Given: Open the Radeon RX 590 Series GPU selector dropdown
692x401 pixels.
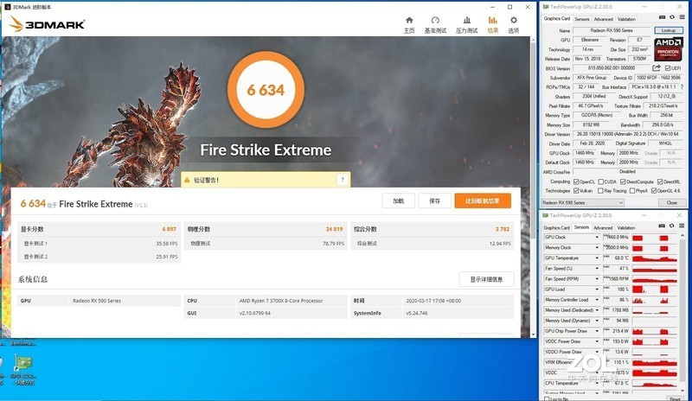Looking at the screenshot, I should [x=582, y=202].
